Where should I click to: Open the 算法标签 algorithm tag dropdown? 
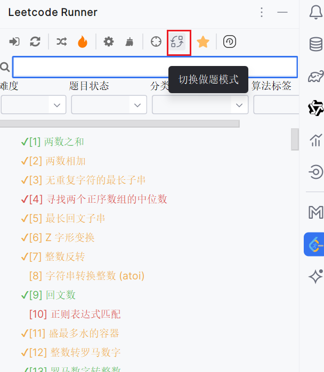(x=276, y=105)
